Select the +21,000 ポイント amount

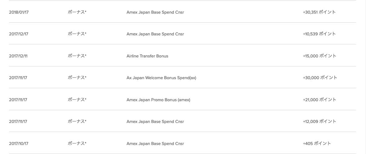click(320, 100)
